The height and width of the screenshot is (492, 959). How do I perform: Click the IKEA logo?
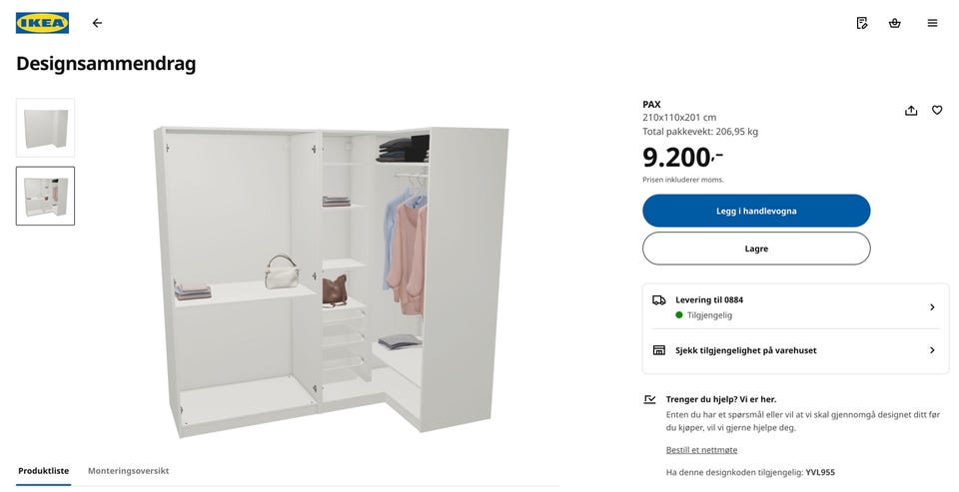(42, 23)
